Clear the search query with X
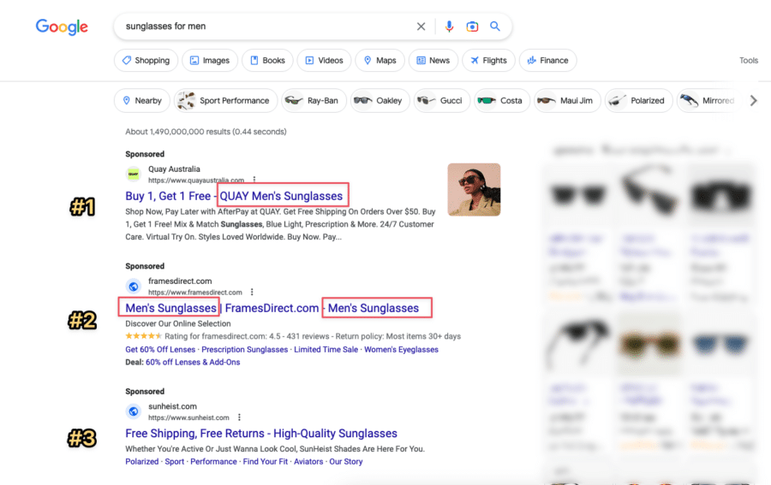The height and width of the screenshot is (485, 771). [421, 27]
